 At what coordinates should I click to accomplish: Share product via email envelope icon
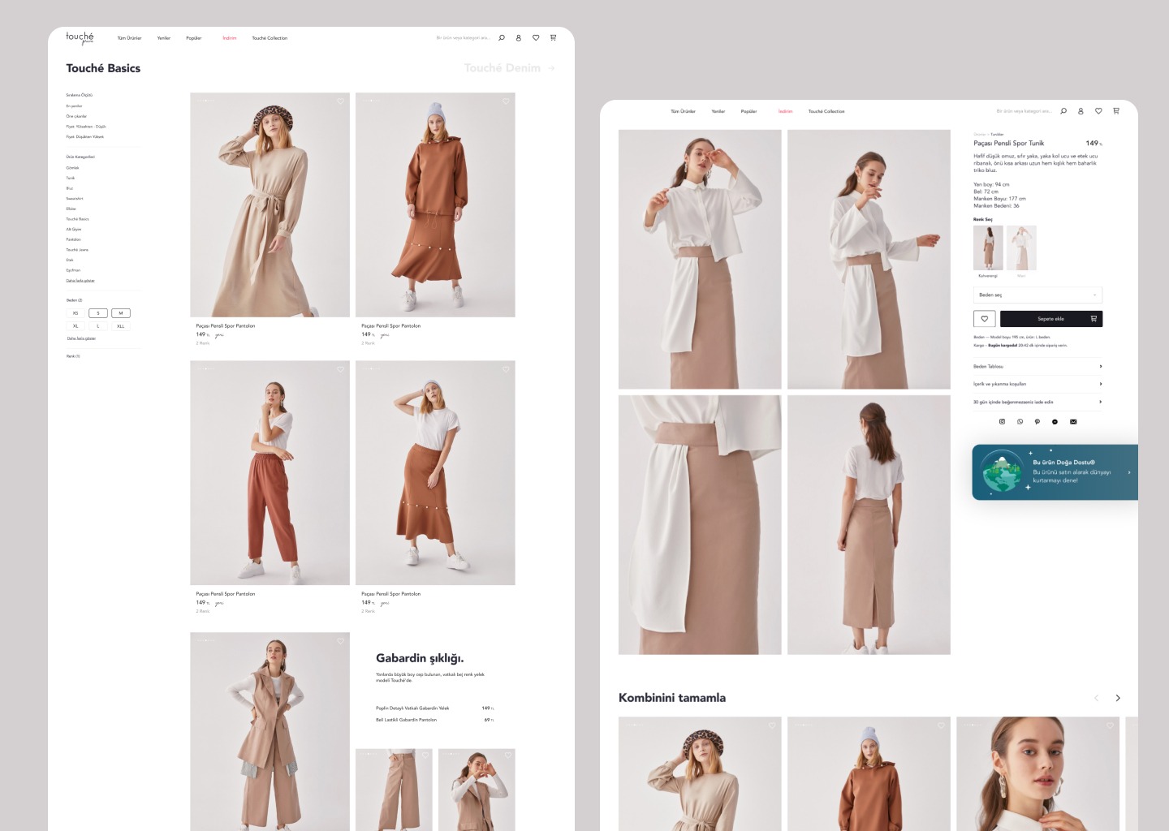(1073, 422)
